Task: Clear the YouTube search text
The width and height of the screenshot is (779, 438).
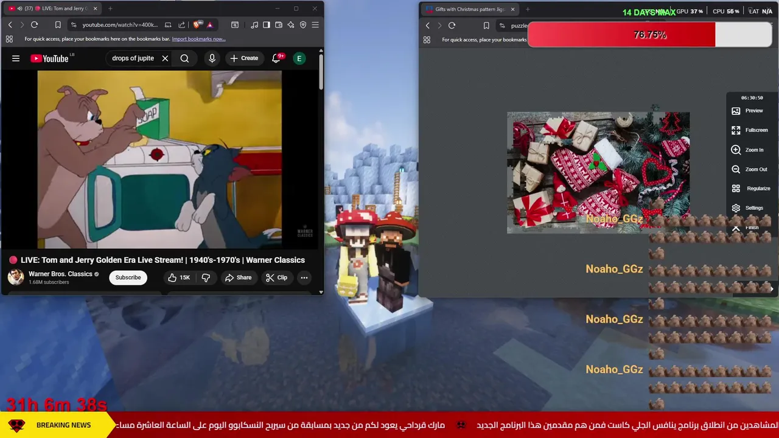Action: 165,58
